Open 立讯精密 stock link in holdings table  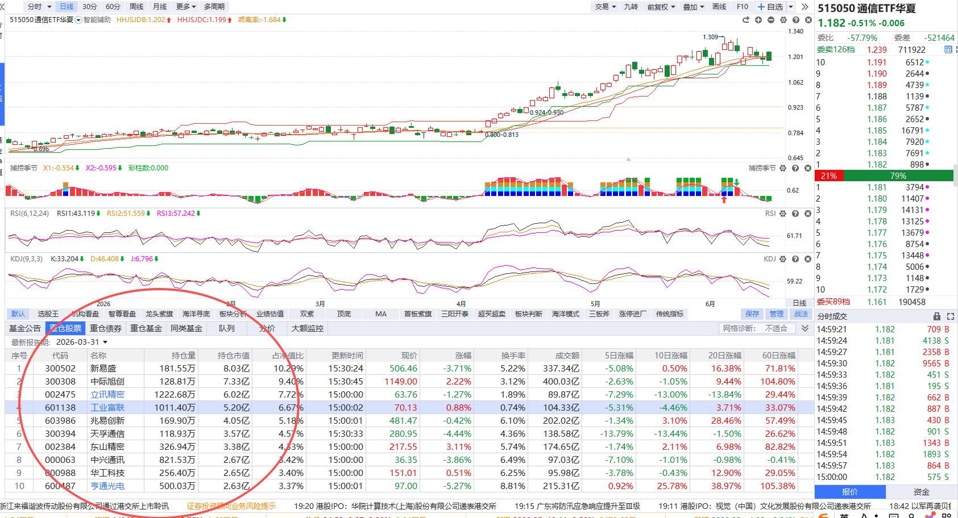pos(107,395)
